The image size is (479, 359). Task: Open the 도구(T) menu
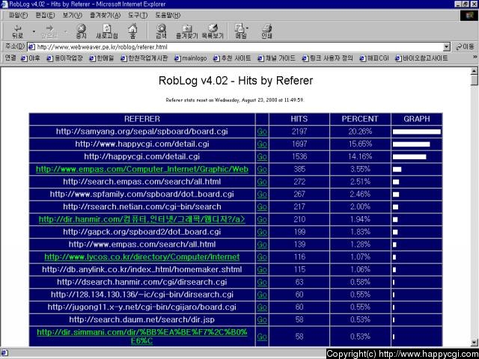tap(138, 15)
